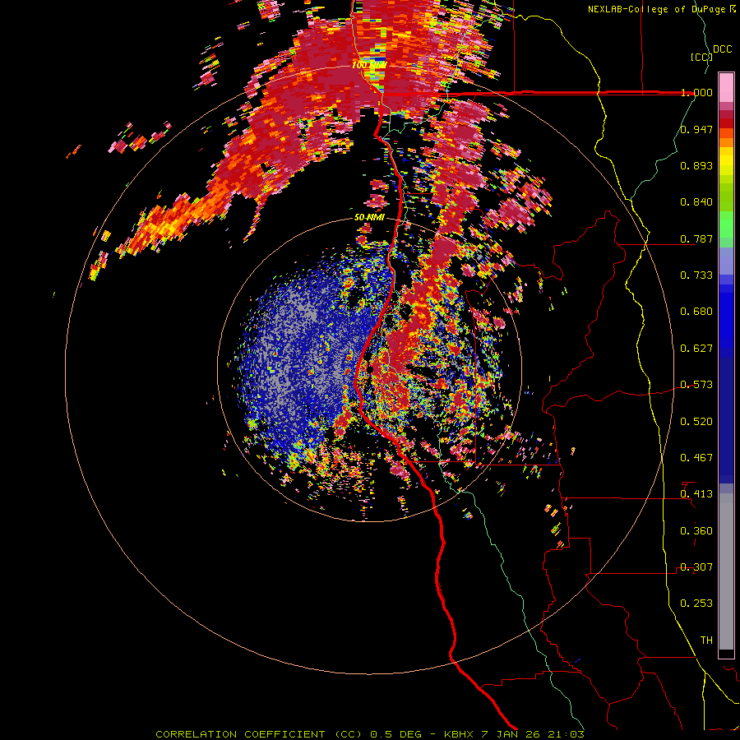The height and width of the screenshot is (740, 740).
Task: Click the TH label on the scale
Action: click(x=706, y=641)
